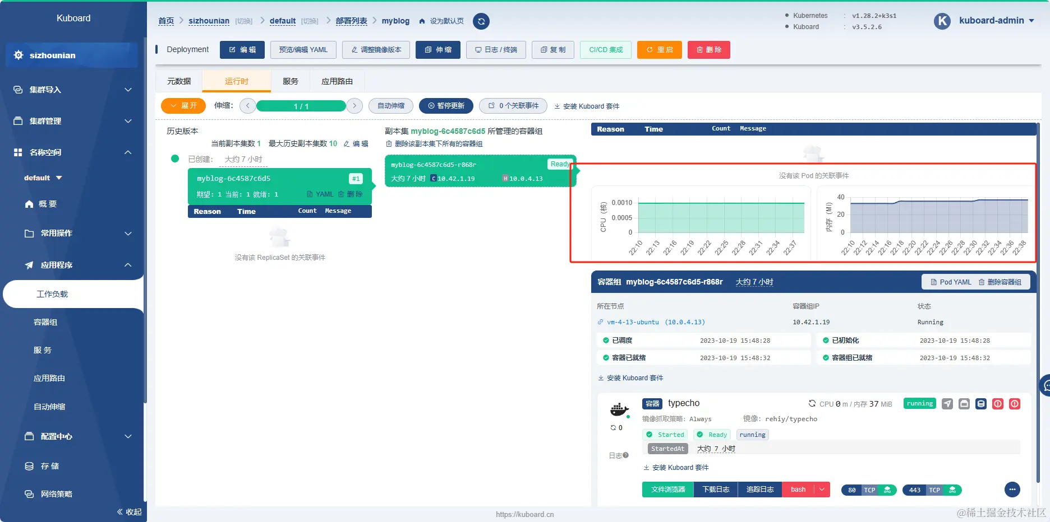Image resolution: width=1050 pixels, height=522 pixels.
Task: Expand the 配置中心 sidebar section
Action: [128, 436]
